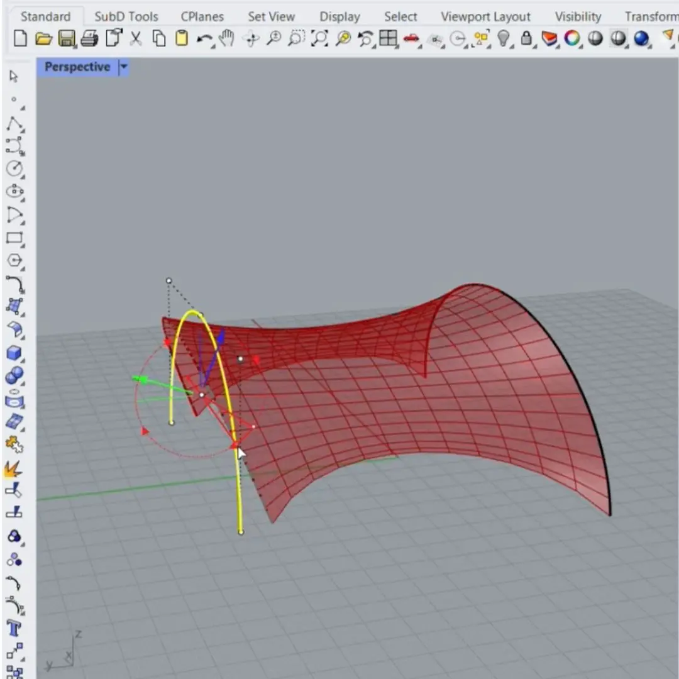Choose the Circle tool
Screen dimensions: 679x679
click(14, 168)
